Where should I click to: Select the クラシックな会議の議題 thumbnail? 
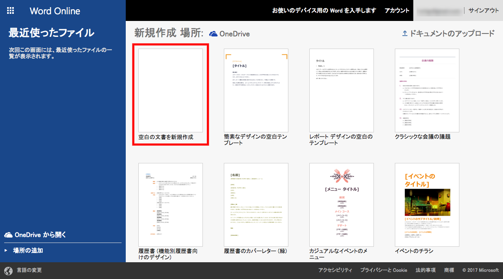point(427,90)
